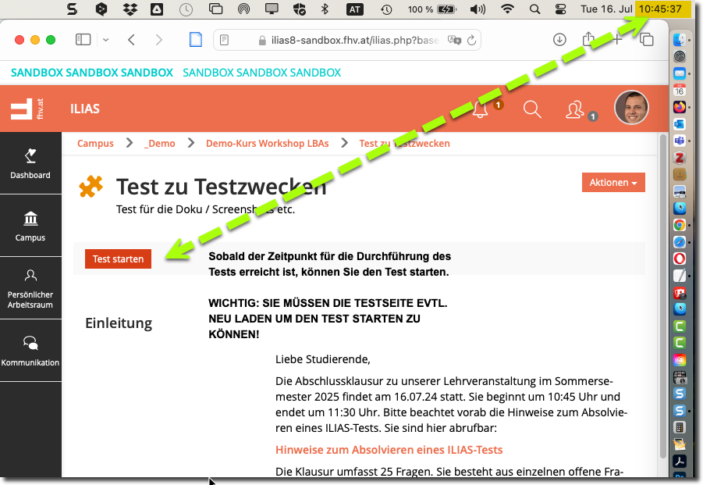Click the AT input source in the menu bar
The image size is (703, 485).
point(355,11)
